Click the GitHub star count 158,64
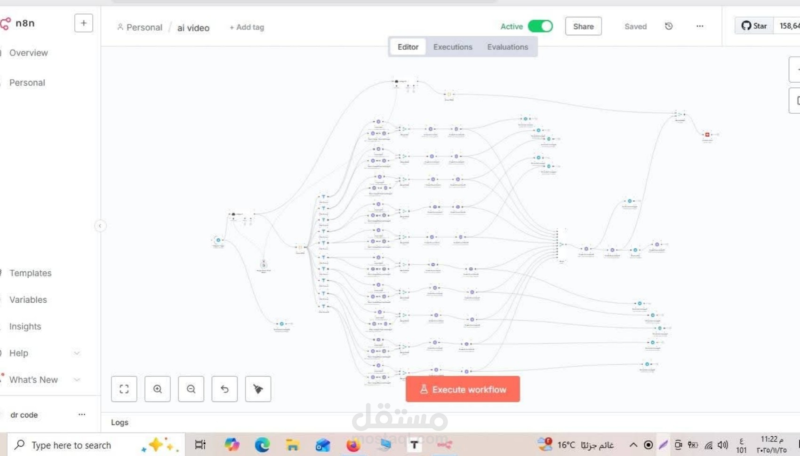This screenshot has width=800, height=456. [x=788, y=26]
